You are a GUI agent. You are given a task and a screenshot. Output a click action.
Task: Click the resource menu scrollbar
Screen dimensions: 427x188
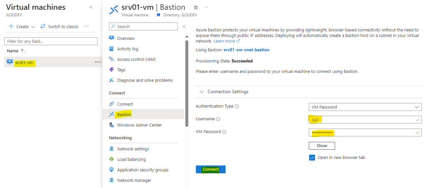tap(187, 84)
